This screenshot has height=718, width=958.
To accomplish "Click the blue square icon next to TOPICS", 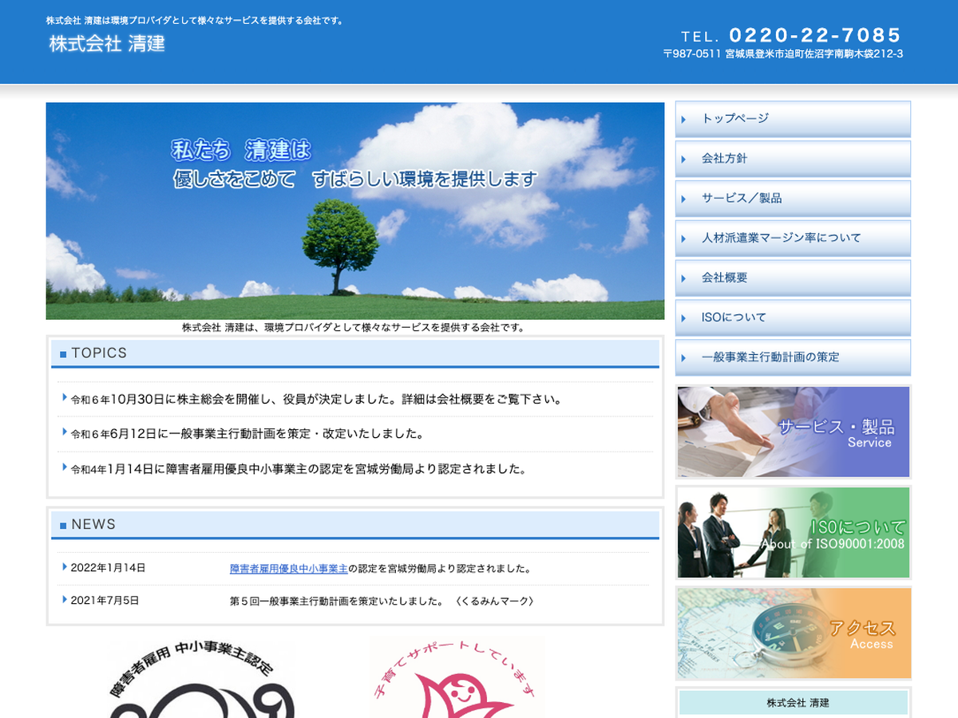I will tap(63, 353).
